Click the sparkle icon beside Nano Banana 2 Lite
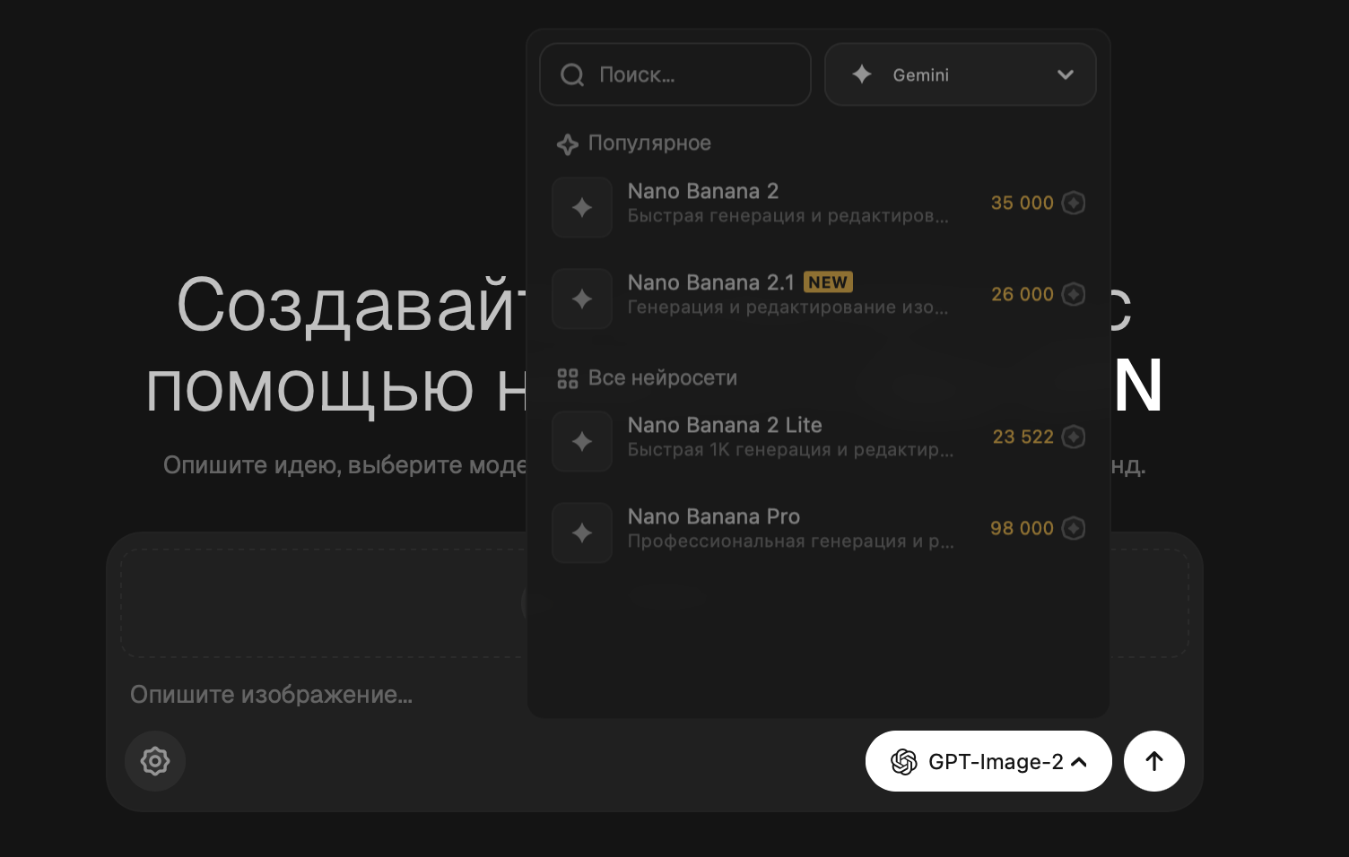 [582, 441]
